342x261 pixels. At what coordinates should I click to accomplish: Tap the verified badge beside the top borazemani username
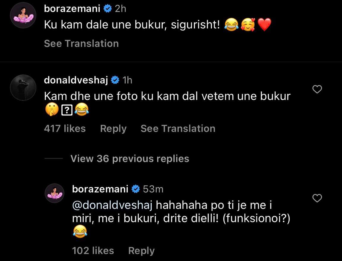point(107,9)
